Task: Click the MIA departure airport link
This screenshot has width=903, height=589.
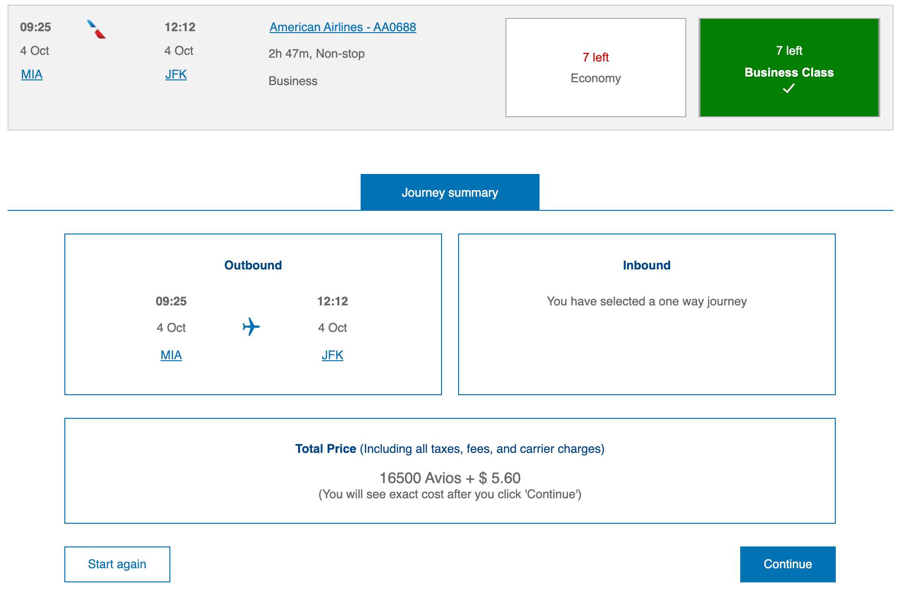Action: pos(31,74)
